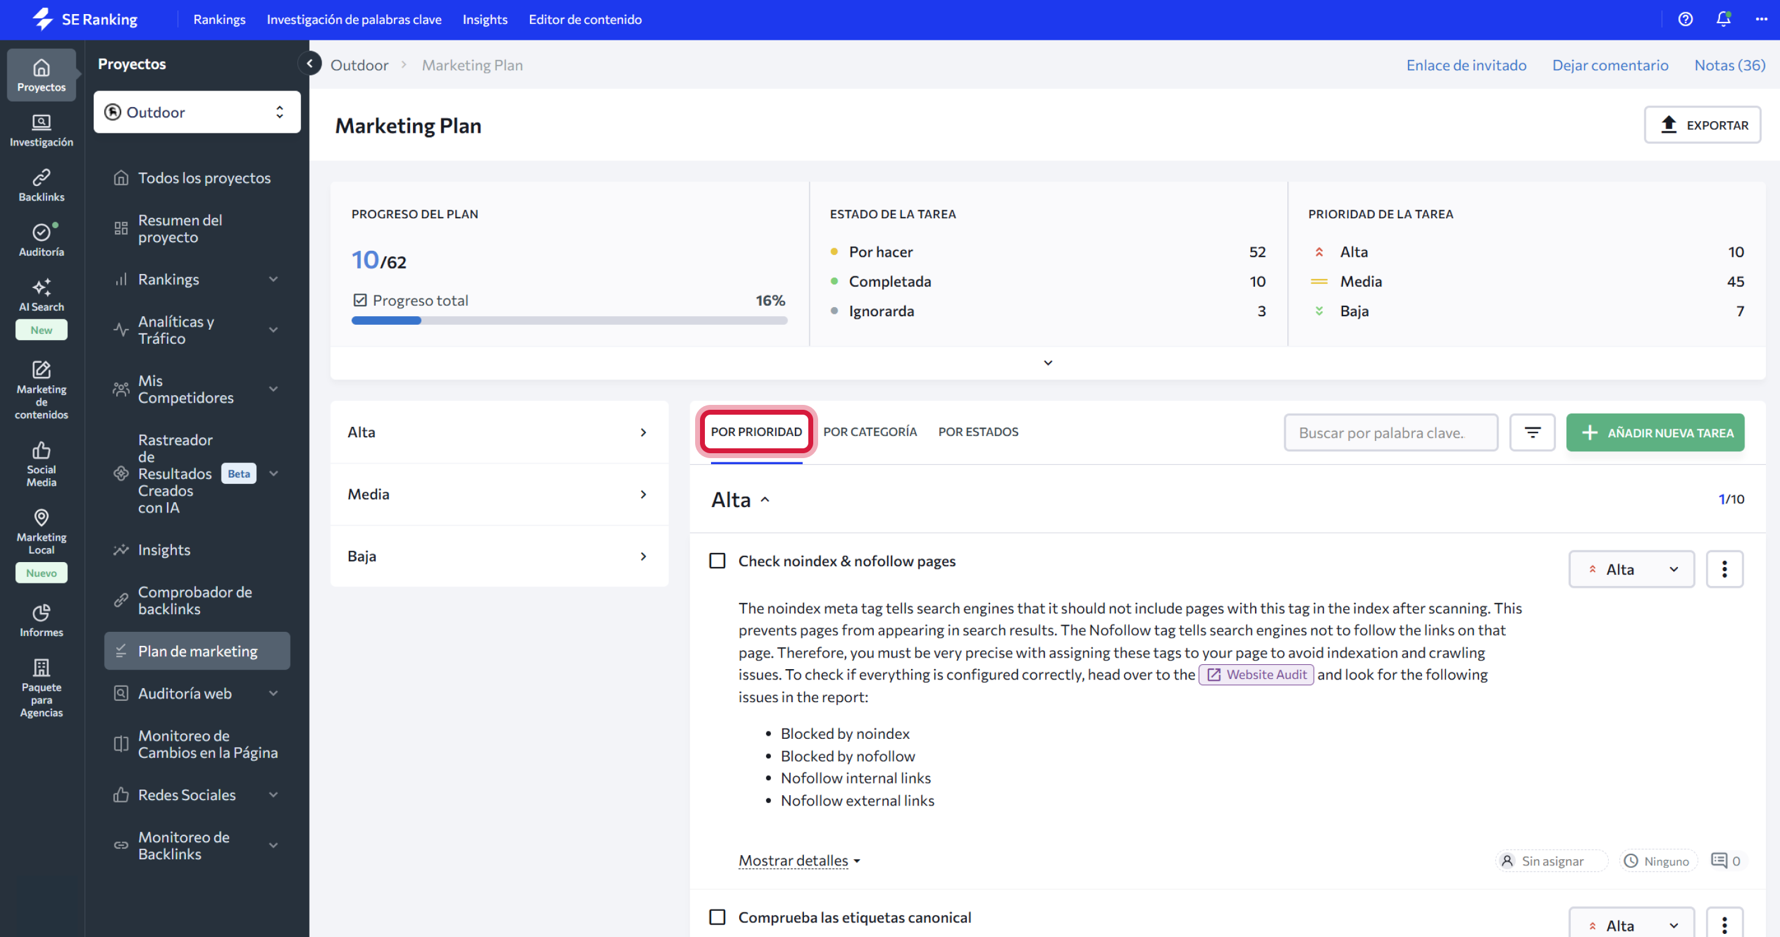
Task: Assign a user via Sin asignar chip
Action: (1551, 861)
